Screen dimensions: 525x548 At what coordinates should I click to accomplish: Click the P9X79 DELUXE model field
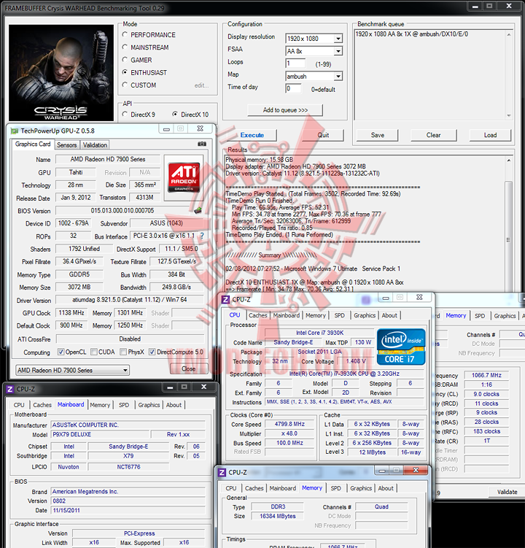[x=100, y=434]
